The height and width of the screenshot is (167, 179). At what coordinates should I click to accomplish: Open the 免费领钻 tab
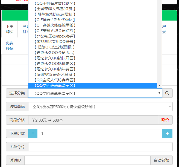pos(10,46)
